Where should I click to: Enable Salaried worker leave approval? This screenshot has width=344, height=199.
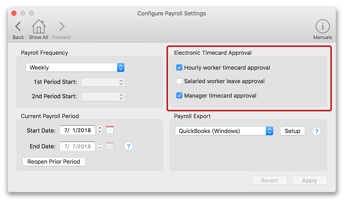point(179,81)
